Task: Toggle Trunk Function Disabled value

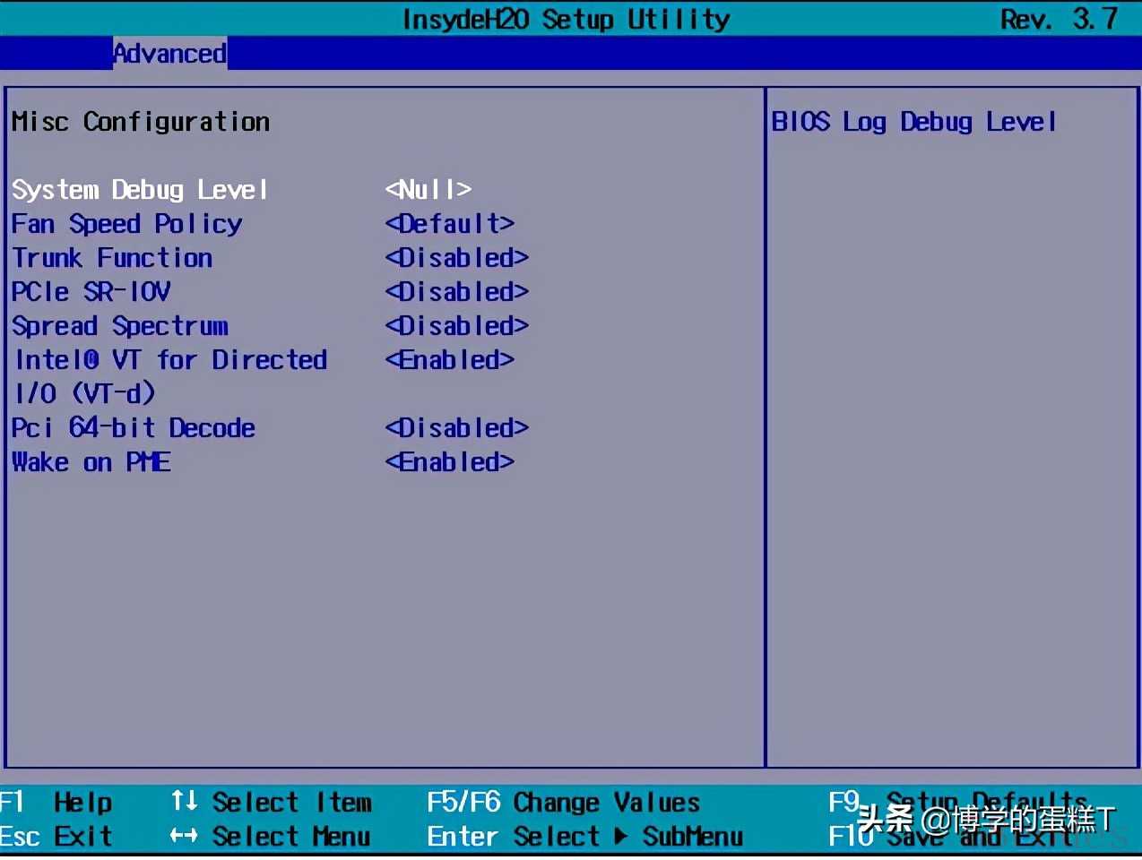Action: click(x=456, y=258)
